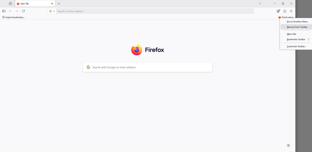
Task: Click the Forward arrow
Action: (x=17, y=11)
